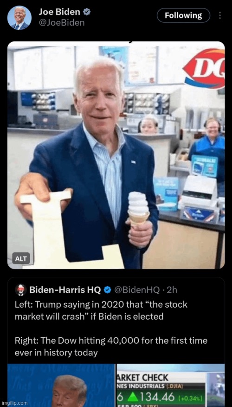This screenshot has width=232, height=407.
Task: Open the @BidenHQ handle link
Action: click(x=136, y=290)
